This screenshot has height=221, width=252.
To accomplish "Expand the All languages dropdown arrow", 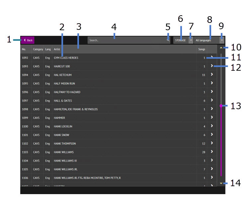I will pyautogui.click(x=222, y=40).
